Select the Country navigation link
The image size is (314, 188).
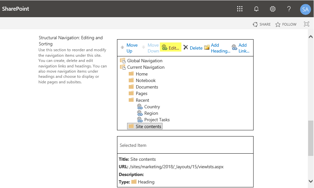[152, 106]
